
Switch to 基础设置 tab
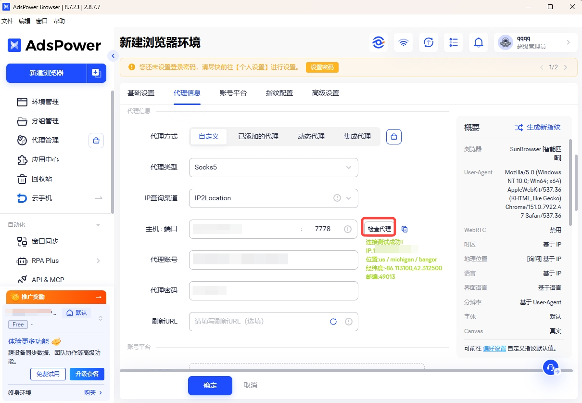(141, 93)
